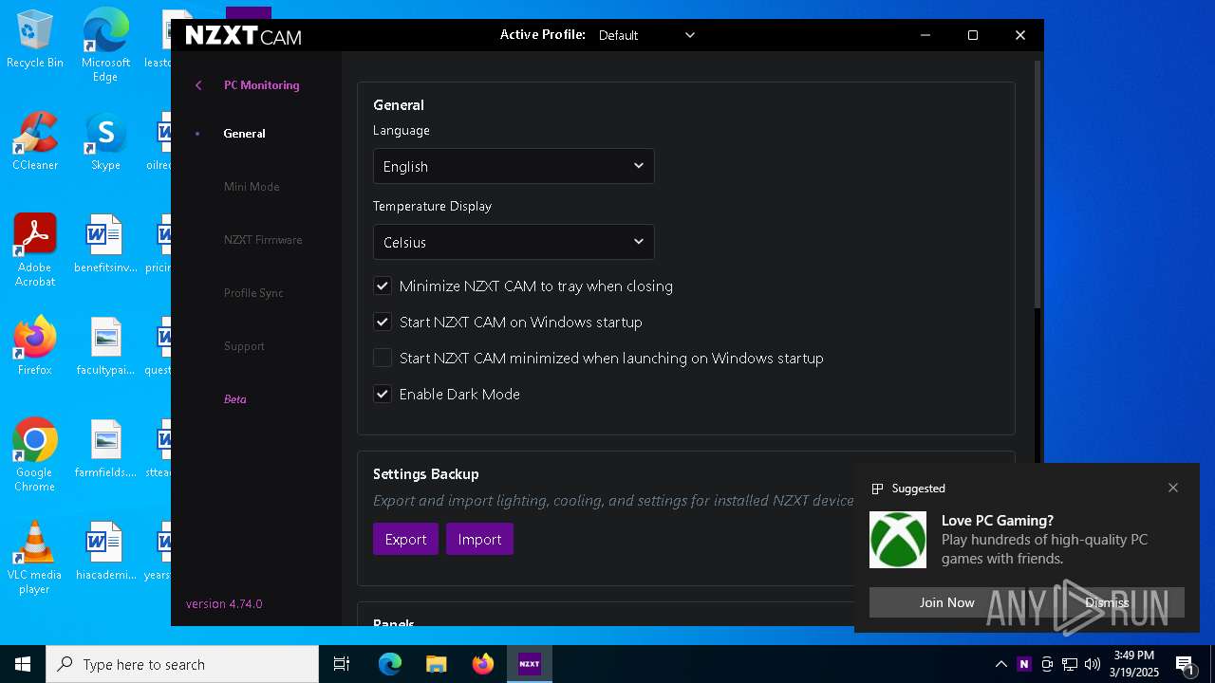The height and width of the screenshot is (683, 1215).
Task: Open the Temperature Display dropdown
Action: tap(514, 242)
